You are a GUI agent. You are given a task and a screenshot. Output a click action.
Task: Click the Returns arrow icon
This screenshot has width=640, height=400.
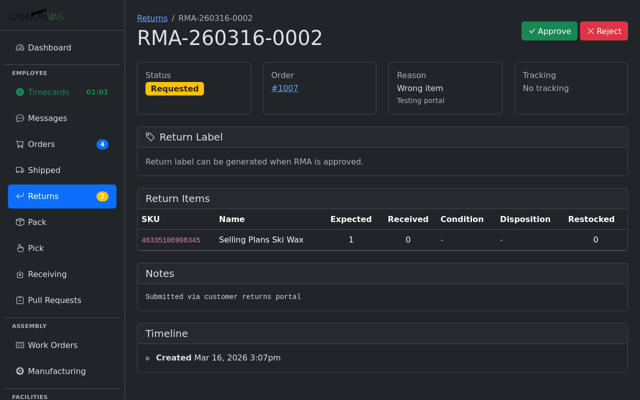point(19,196)
